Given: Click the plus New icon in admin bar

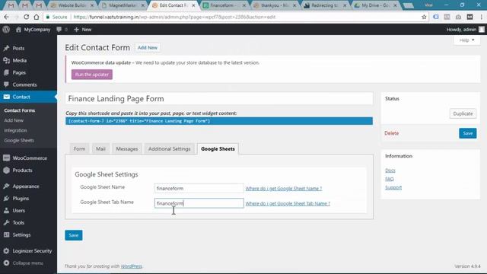Looking at the screenshot, I should point(76,30).
